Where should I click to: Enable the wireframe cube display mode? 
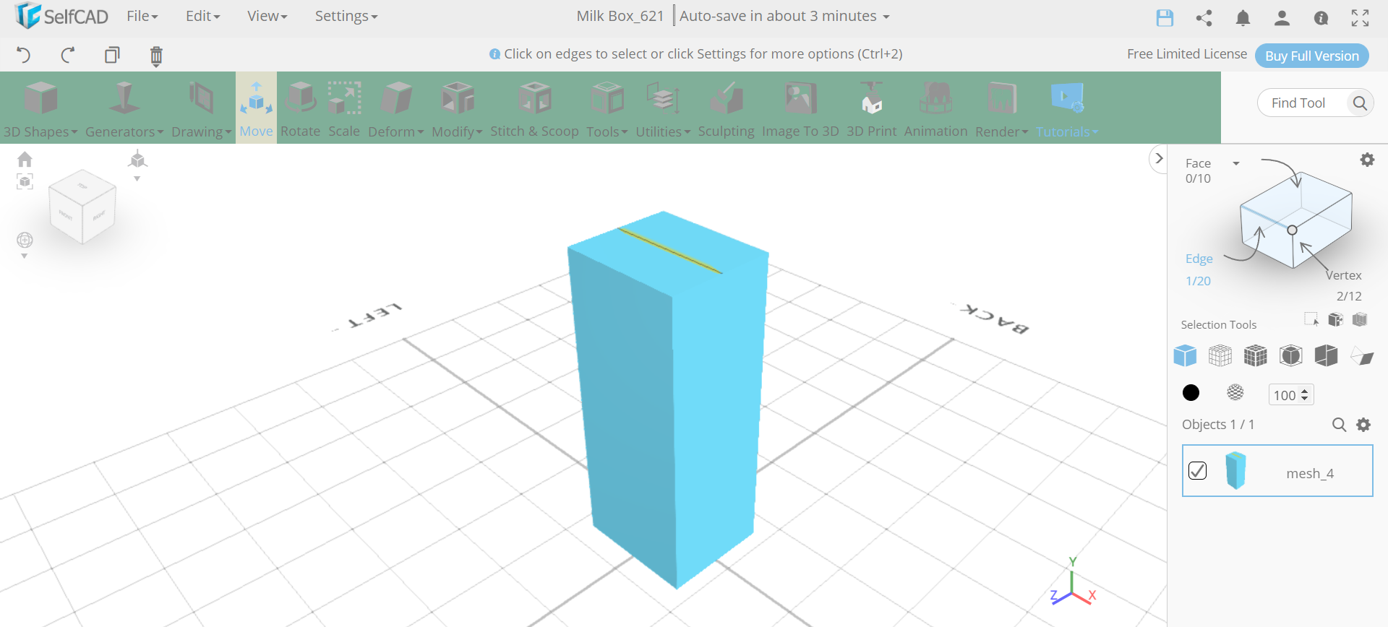pos(1220,355)
